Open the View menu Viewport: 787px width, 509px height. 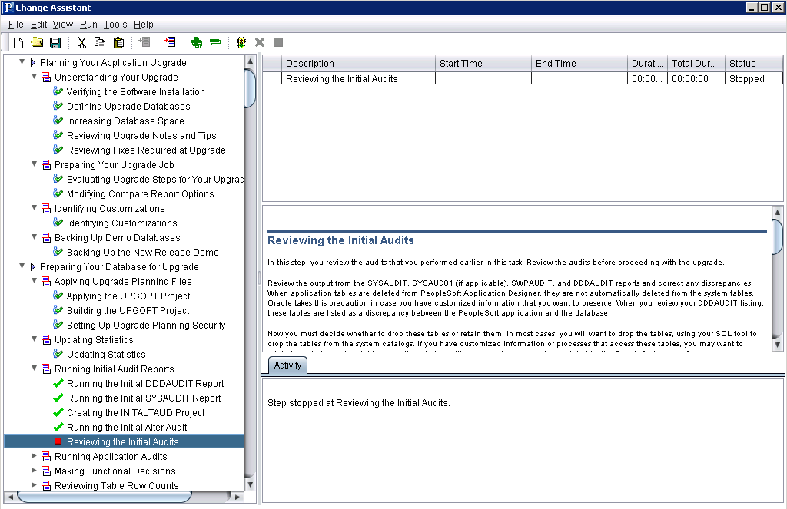tap(63, 24)
